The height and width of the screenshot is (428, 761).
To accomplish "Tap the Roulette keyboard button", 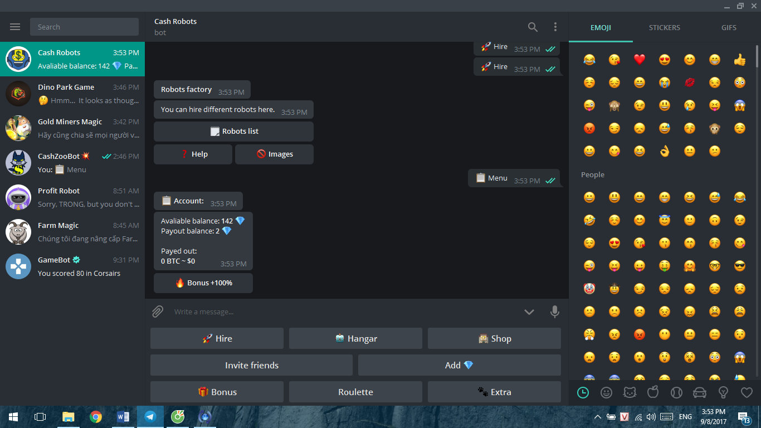I will 355,392.
